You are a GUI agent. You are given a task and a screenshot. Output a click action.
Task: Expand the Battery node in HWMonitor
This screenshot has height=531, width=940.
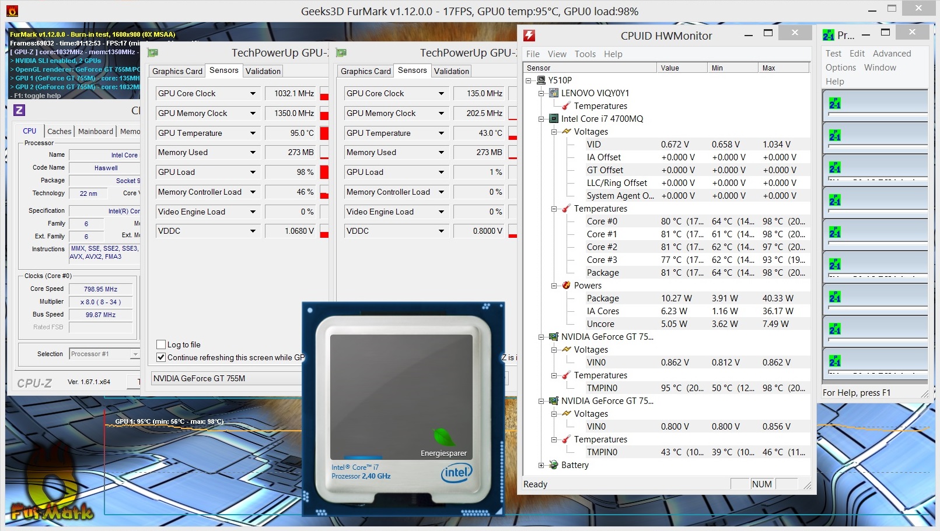coord(541,465)
